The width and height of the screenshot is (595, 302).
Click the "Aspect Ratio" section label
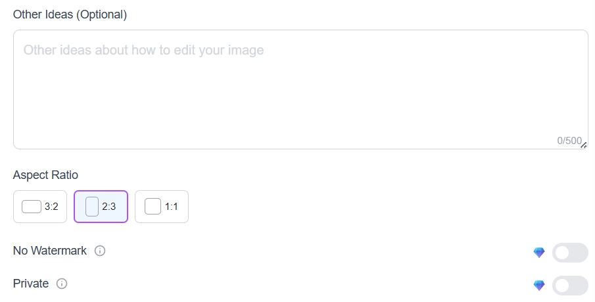coord(45,175)
